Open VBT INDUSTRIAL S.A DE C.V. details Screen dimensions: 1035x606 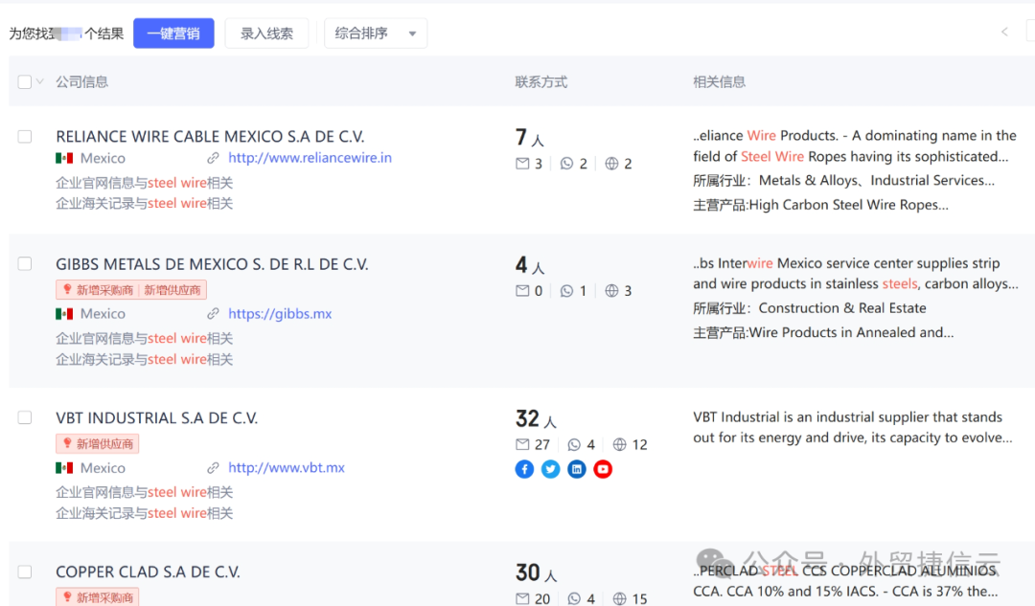156,417
